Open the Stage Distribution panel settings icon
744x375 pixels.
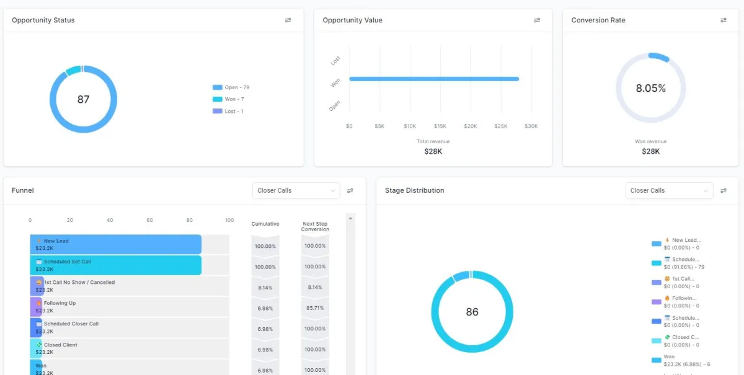point(724,190)
